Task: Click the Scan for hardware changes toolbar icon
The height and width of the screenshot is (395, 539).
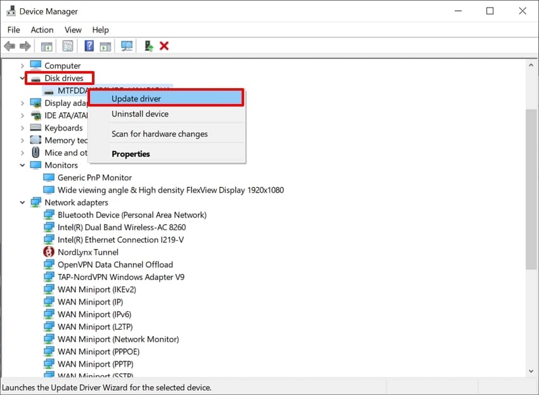Action: (126, 46)
